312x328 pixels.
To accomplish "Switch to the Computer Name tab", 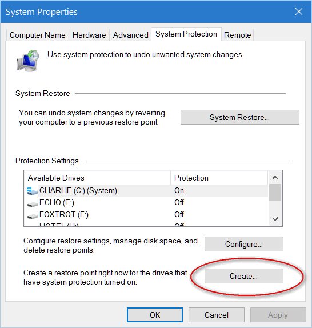I will click(x=38, y=35).
